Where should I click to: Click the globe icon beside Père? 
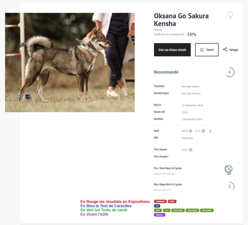pyautogui.click(x=229, y=170)
